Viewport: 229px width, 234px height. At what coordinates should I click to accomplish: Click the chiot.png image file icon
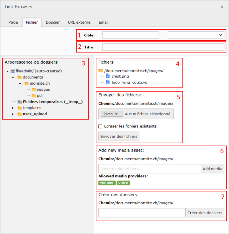click(108, 76)
